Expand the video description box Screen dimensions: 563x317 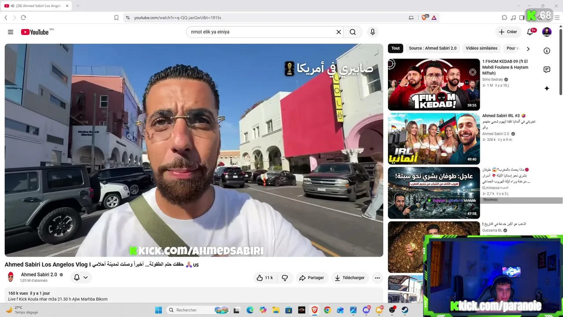pos(194,295)
